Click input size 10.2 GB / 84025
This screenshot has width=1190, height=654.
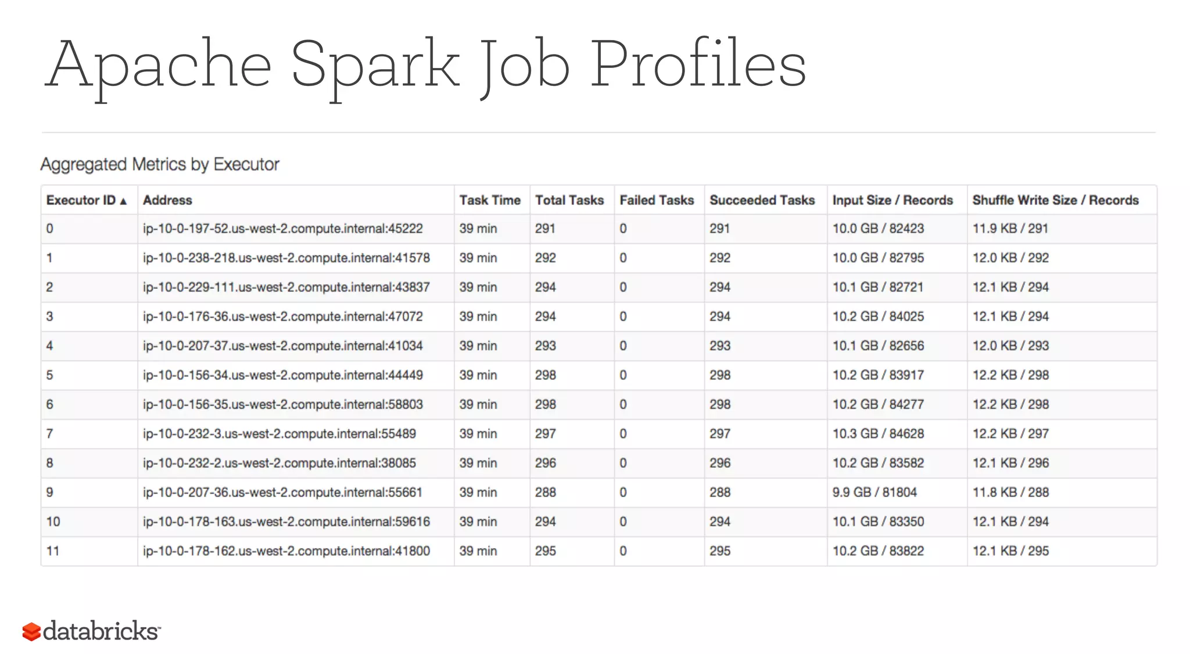click(x=878, y=317)
